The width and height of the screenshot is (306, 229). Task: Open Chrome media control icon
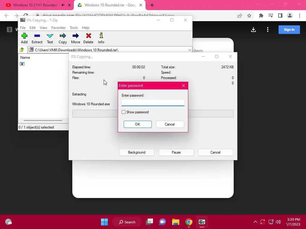coord(270,16)
